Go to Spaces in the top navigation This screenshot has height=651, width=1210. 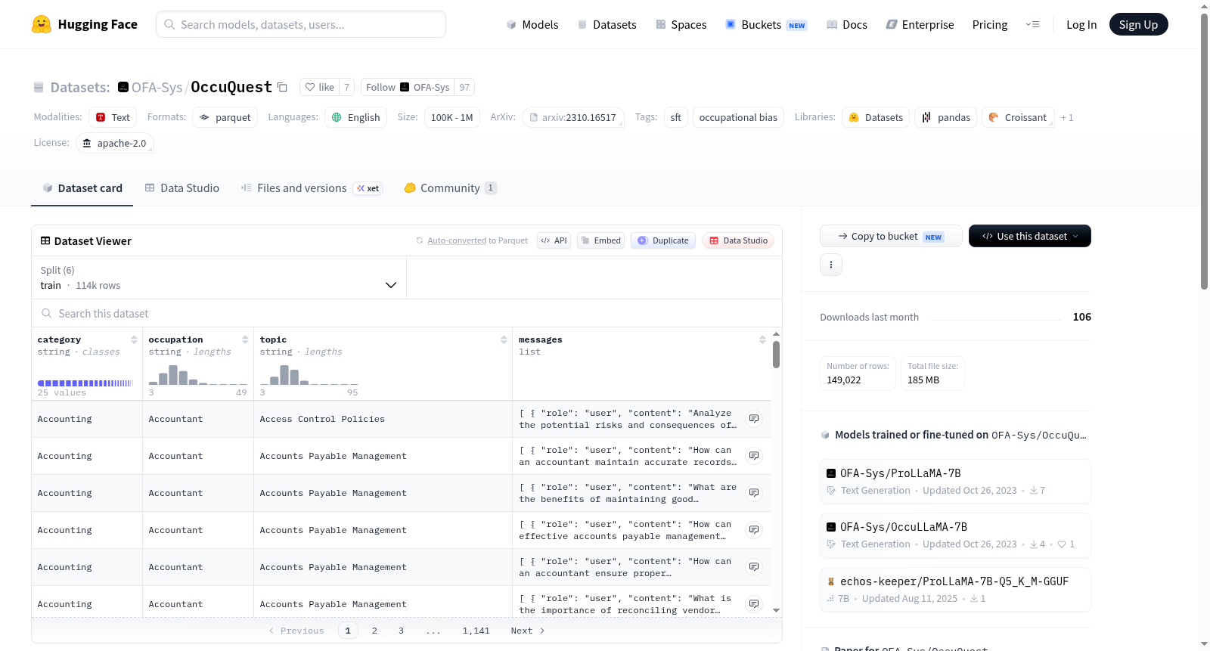[681, 24]
